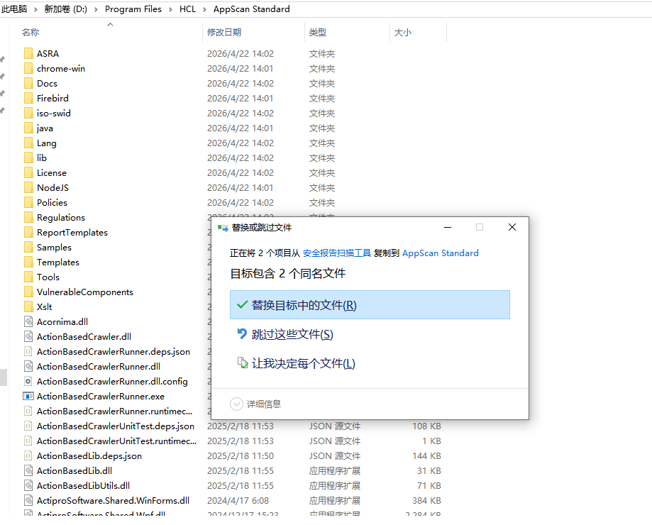Go to Program Files in breadcrumb
The image size is (652, 525).
(x=133, y=9)
